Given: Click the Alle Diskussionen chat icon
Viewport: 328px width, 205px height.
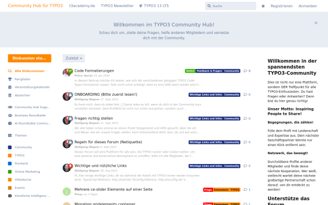Looking at the screenshot, I should [x=10, y=71].
